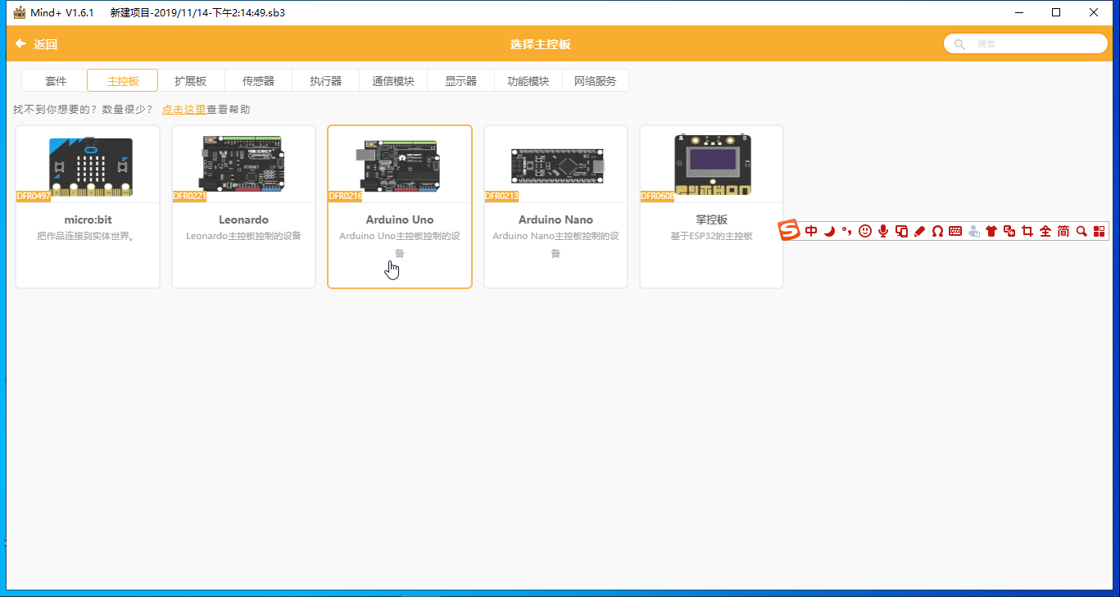Open the soft keyboard icon

coord(955,232)
